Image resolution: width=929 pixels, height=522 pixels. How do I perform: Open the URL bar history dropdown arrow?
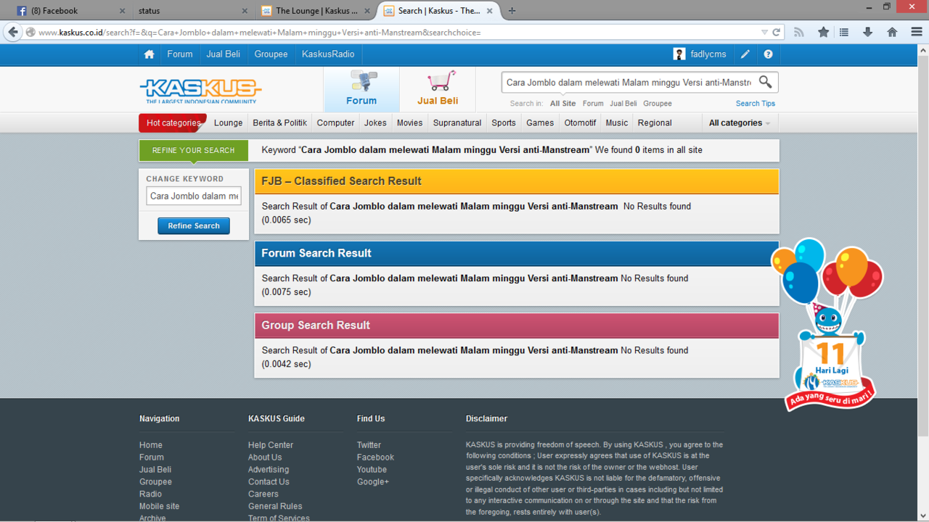(x=764, y=32)
